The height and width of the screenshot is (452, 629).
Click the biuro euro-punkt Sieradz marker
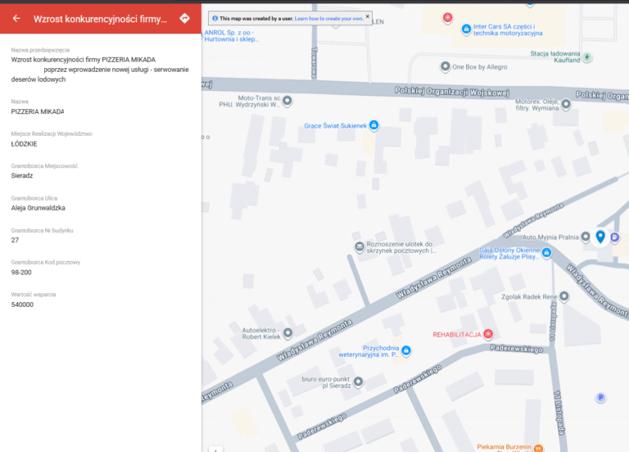[x=358, y=382]
